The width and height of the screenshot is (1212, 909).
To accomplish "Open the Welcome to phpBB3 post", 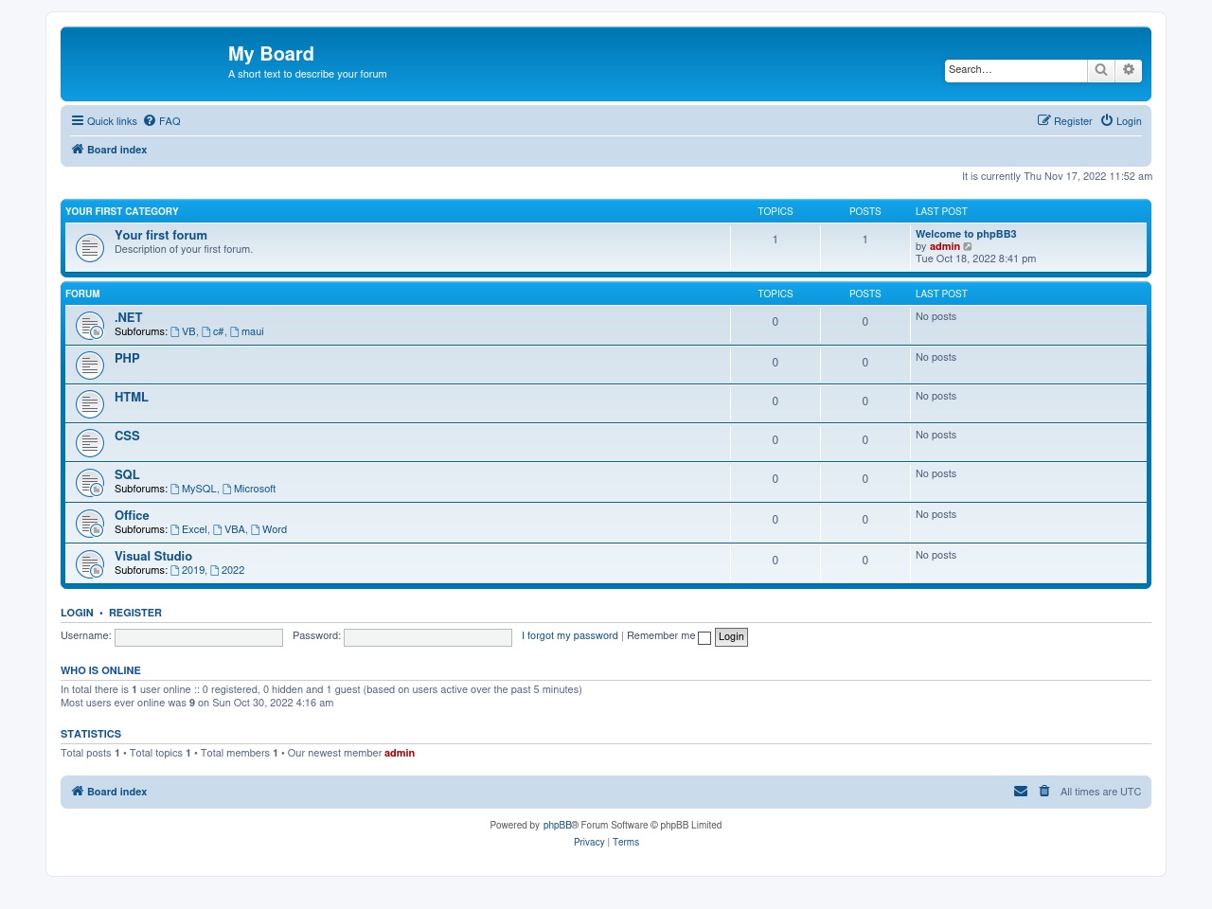I will coord(966,234).
